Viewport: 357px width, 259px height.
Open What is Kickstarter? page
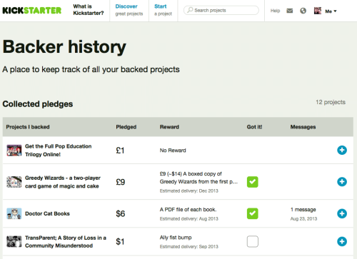pos(89,10)
